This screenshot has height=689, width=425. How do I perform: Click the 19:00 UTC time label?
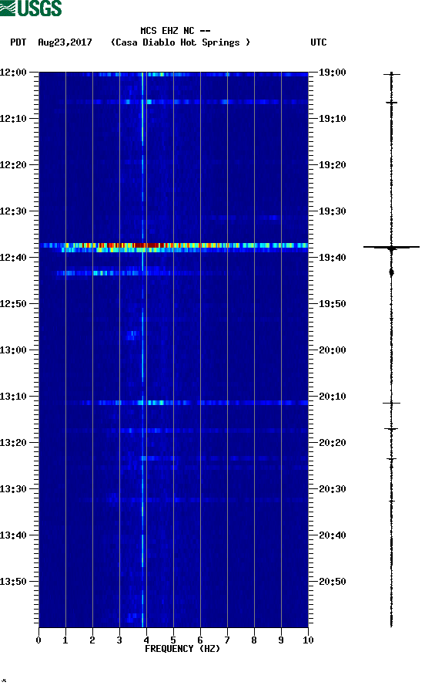click(x=333, y=72)
